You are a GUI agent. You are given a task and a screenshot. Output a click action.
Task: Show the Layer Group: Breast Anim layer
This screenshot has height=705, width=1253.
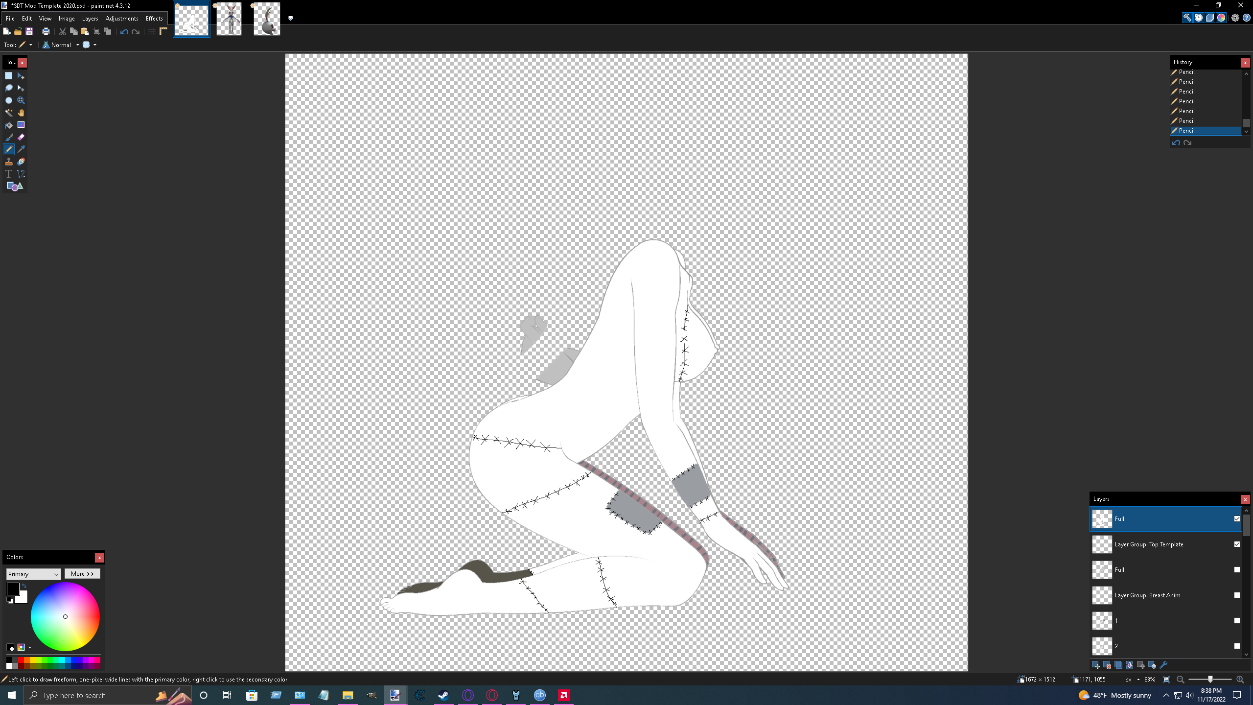1237,595
